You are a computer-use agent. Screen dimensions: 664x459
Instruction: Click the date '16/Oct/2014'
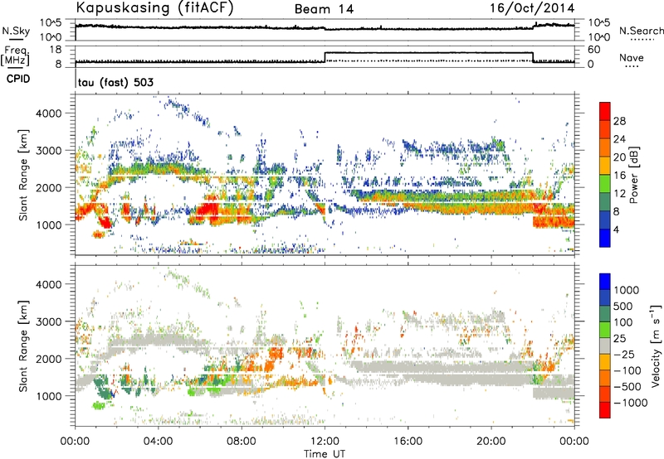pyautogui.click(x=532, y=8)
